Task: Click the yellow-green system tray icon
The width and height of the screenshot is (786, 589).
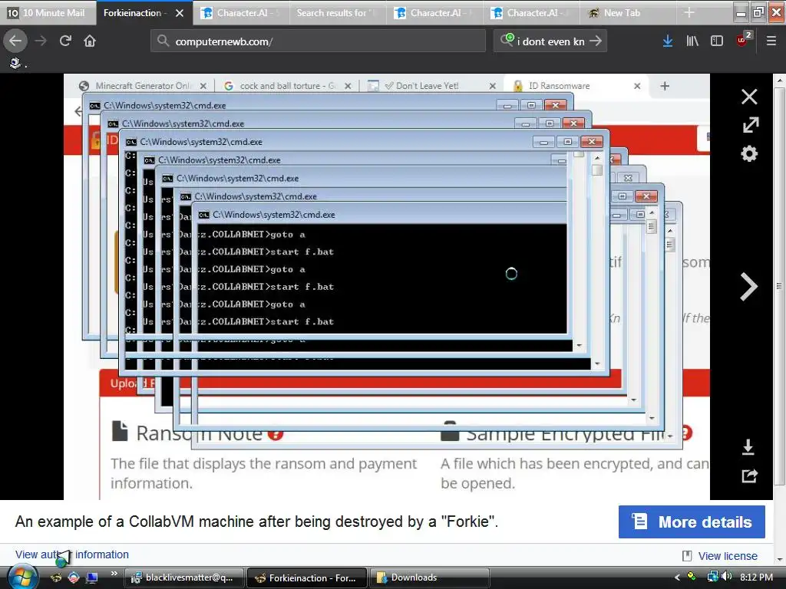Action: (692, 577)
